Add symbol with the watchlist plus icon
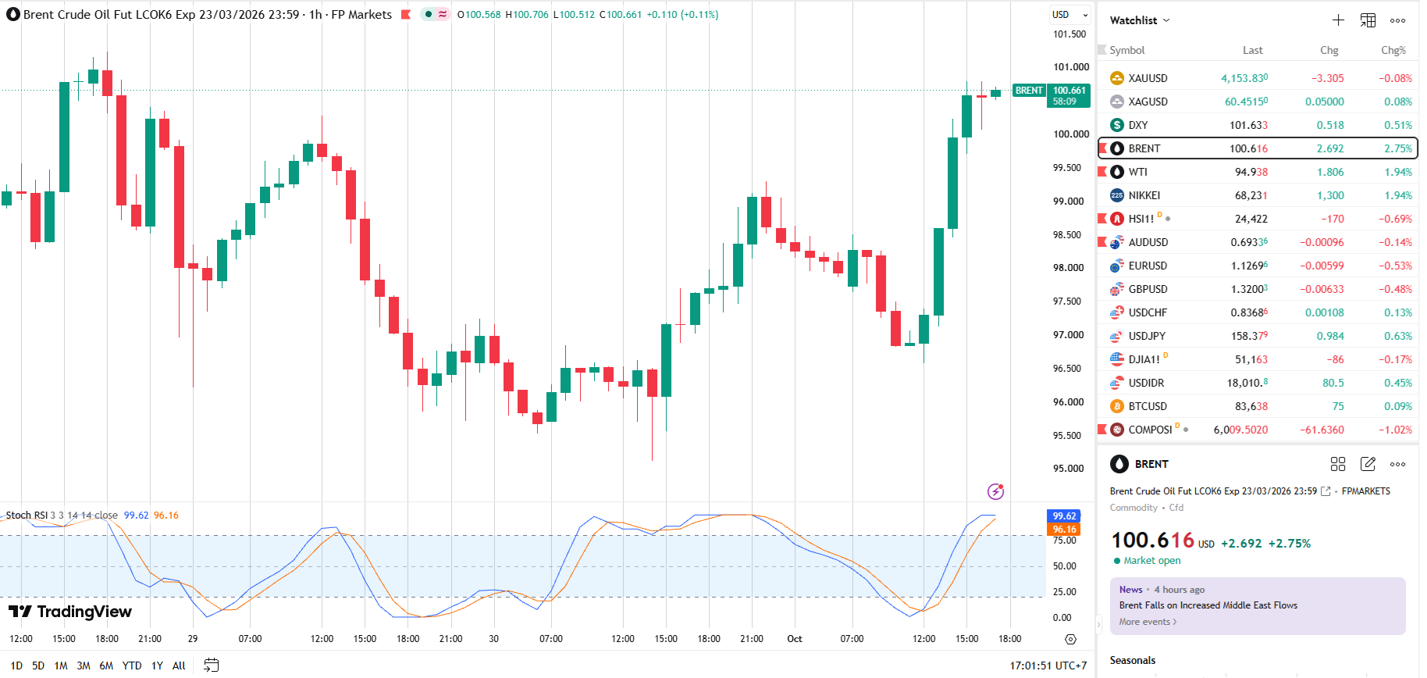Viewport: 1427px width, 678px height. (1338, 20)
